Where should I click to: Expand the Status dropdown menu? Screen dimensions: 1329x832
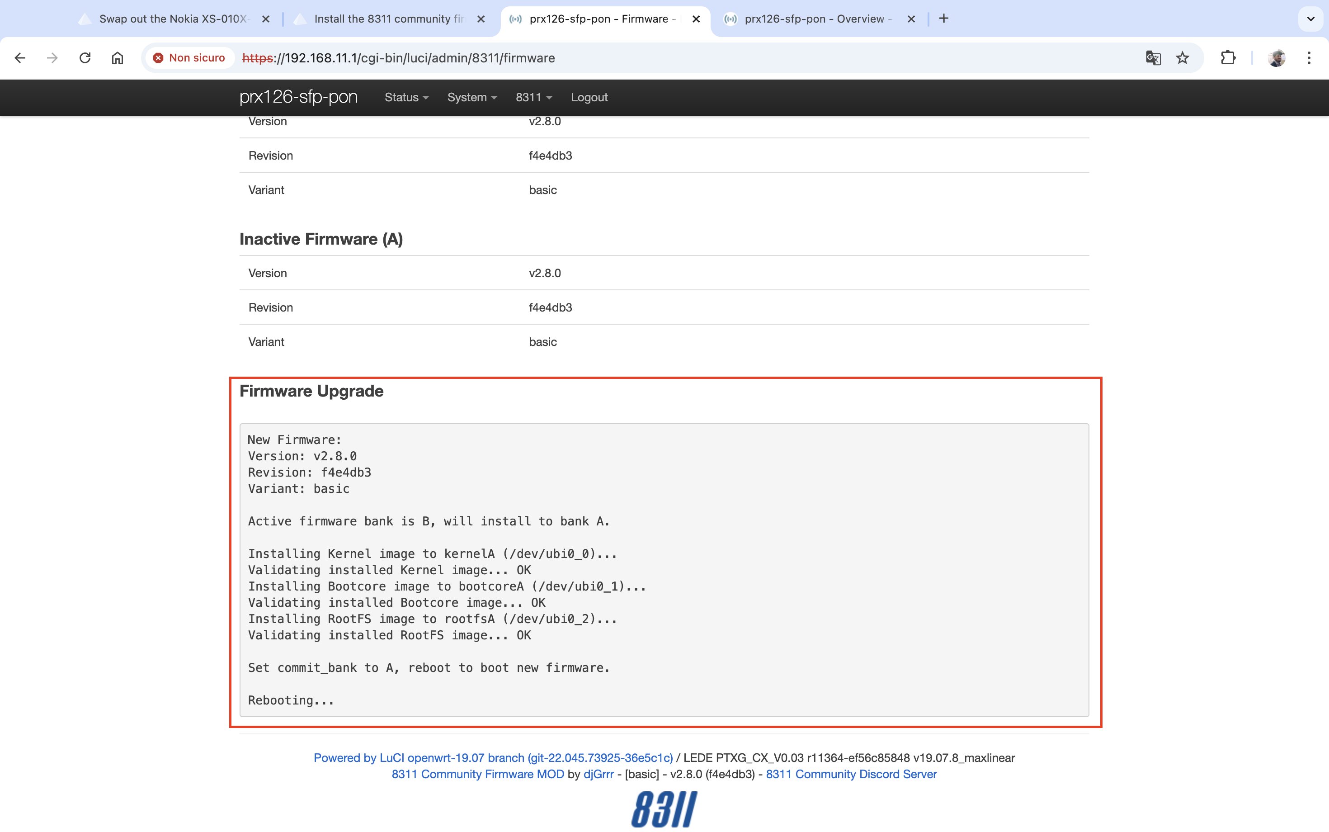click(x=406, y=97)
